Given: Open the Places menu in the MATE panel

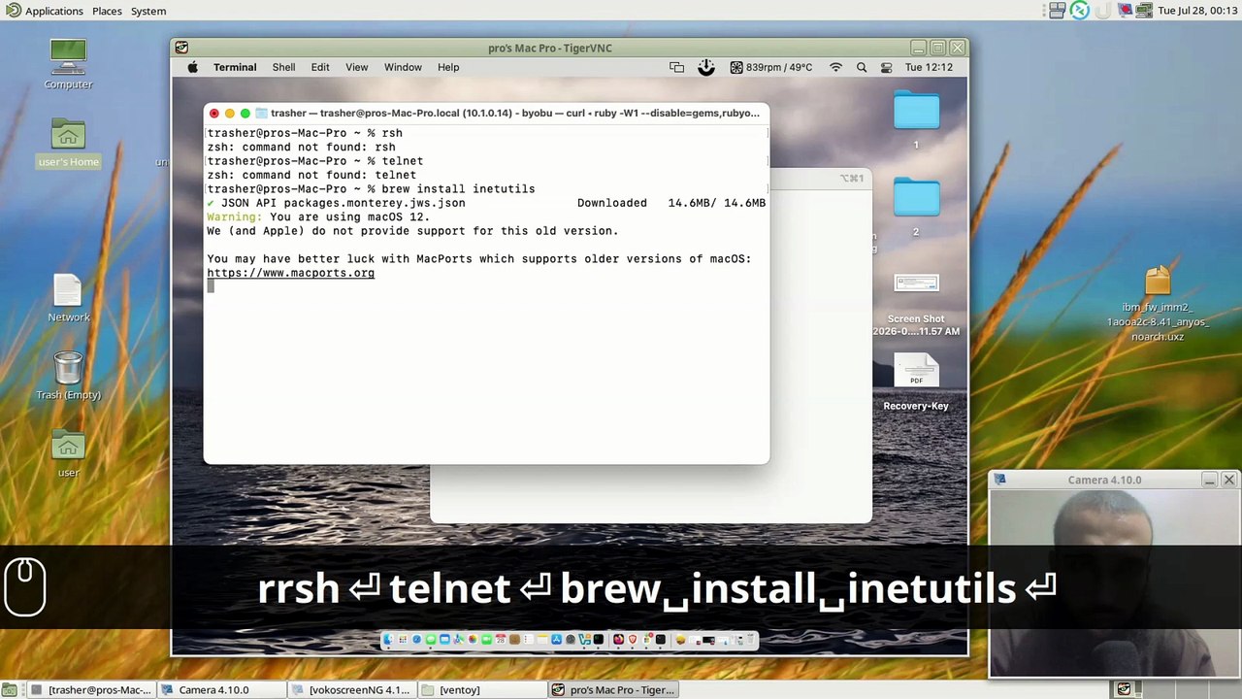Looking at the screenshot, I should tap(107, 11).
